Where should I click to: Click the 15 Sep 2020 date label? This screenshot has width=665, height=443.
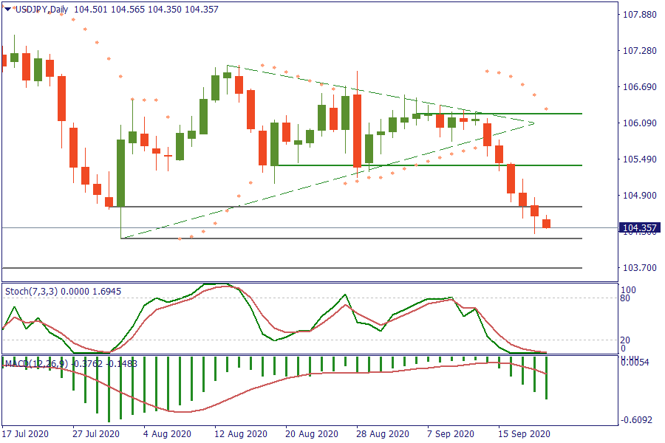click(524, 434)
